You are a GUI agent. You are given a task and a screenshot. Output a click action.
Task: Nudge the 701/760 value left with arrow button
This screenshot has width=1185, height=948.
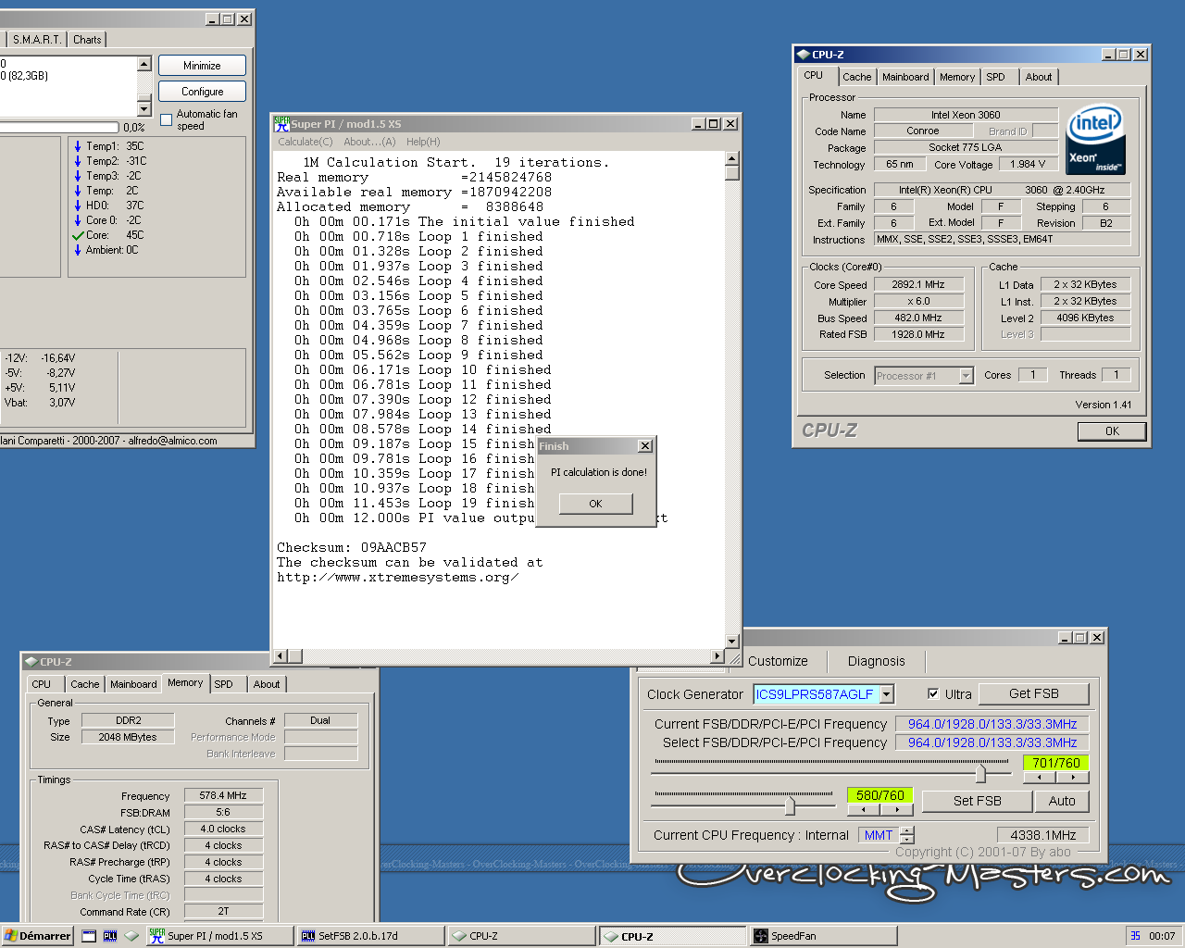point(1040,778)
